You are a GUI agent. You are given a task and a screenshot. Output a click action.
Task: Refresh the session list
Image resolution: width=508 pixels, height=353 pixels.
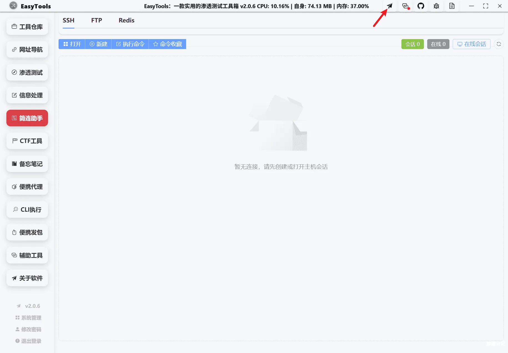coord(499,44)
